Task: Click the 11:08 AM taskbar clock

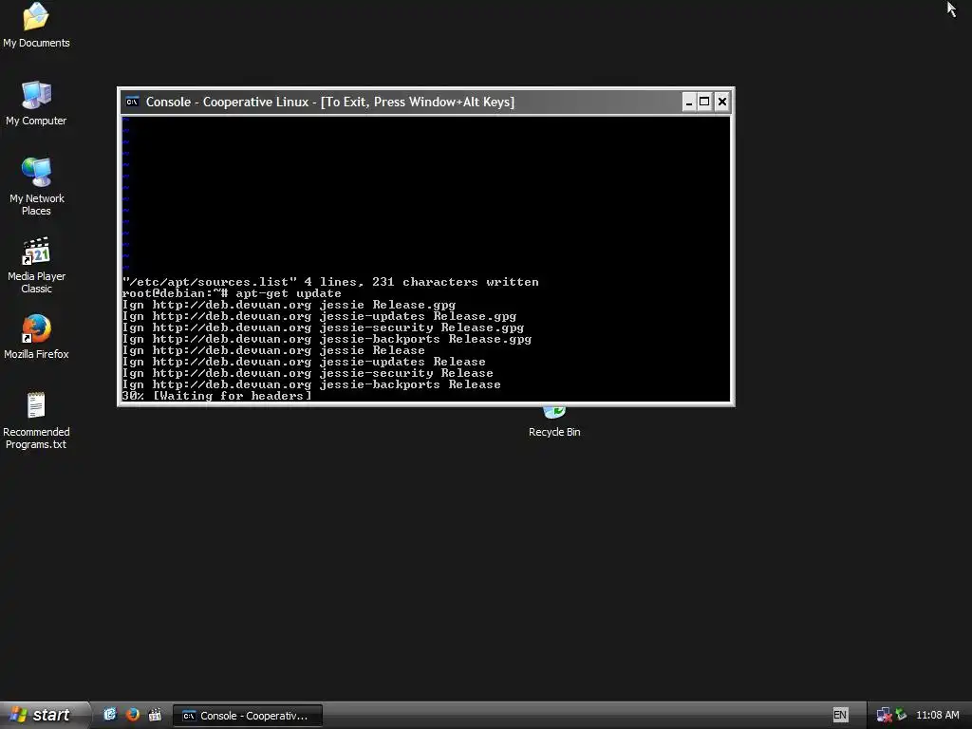Action: click(x=937, y=715)
